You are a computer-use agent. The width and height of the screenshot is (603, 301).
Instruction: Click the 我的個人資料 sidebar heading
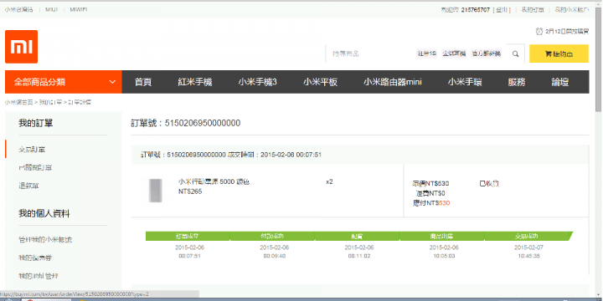pyautogui.click(x=44, y=214)
